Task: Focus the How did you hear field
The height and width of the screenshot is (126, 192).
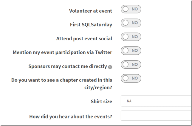Action: (156, 116)
